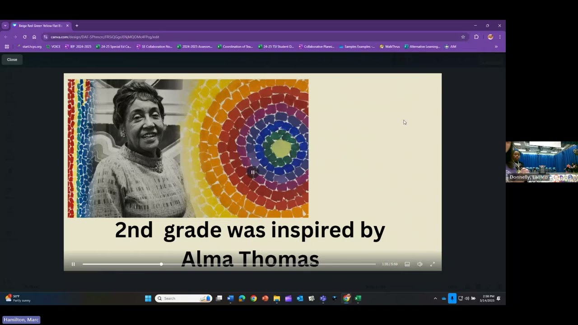Open the Chrome apps grid
The height and width of the screenshot is (325, 578).
[x=7, y=46]
